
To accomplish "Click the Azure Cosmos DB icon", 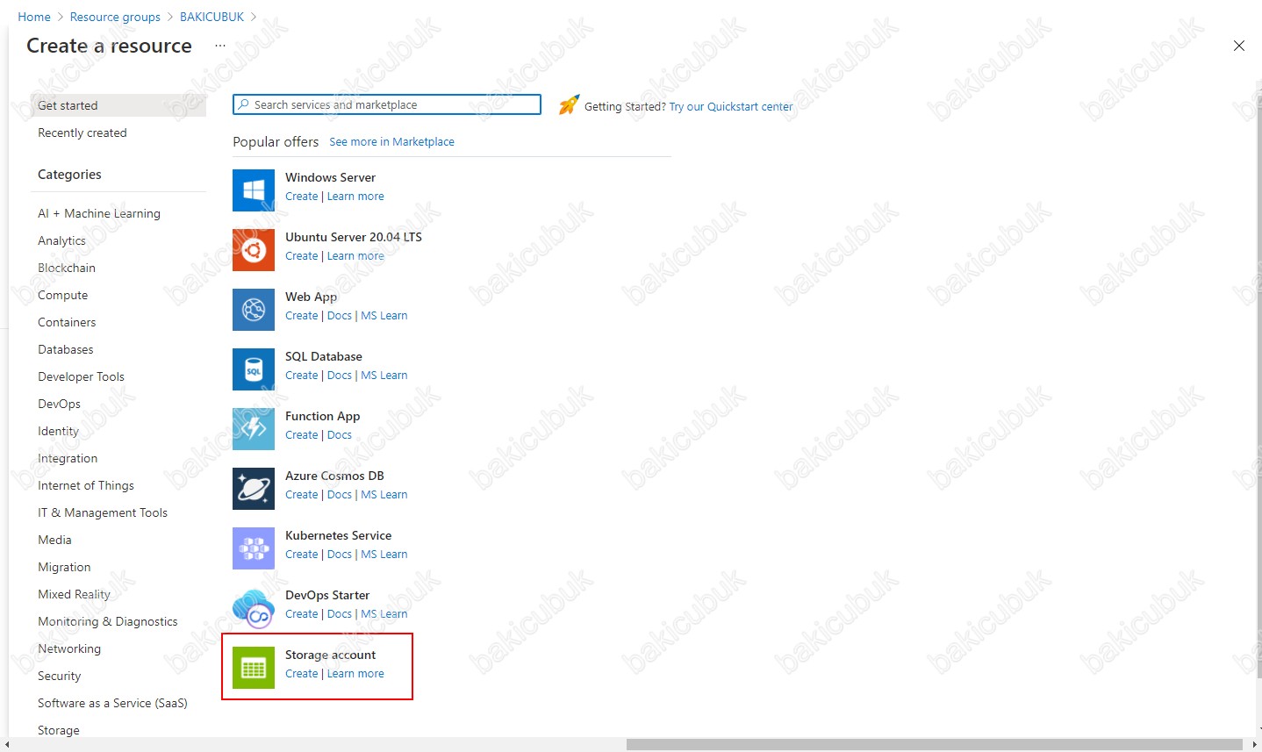I will [x=254, y=489].
